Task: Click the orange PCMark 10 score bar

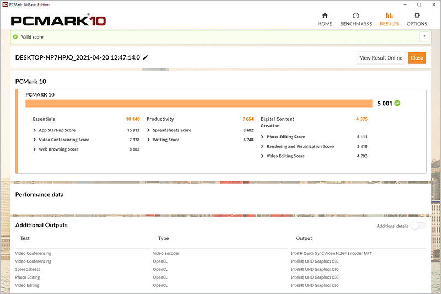Action: pyautogui.click(x=198, y=103)
